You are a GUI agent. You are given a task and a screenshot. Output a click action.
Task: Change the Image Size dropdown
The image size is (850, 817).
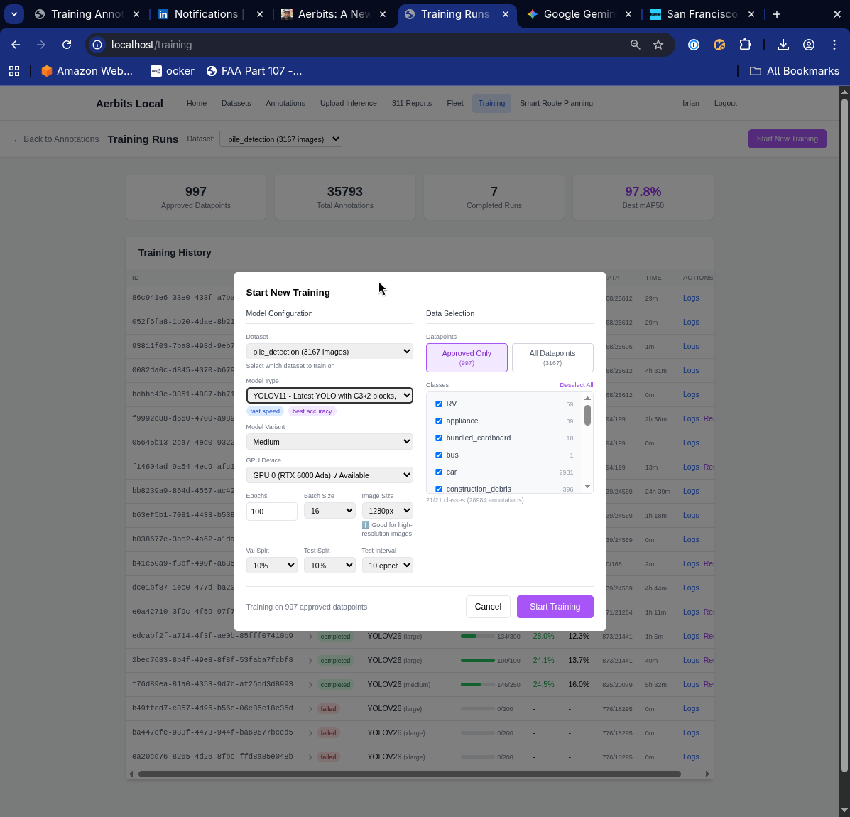387,510
